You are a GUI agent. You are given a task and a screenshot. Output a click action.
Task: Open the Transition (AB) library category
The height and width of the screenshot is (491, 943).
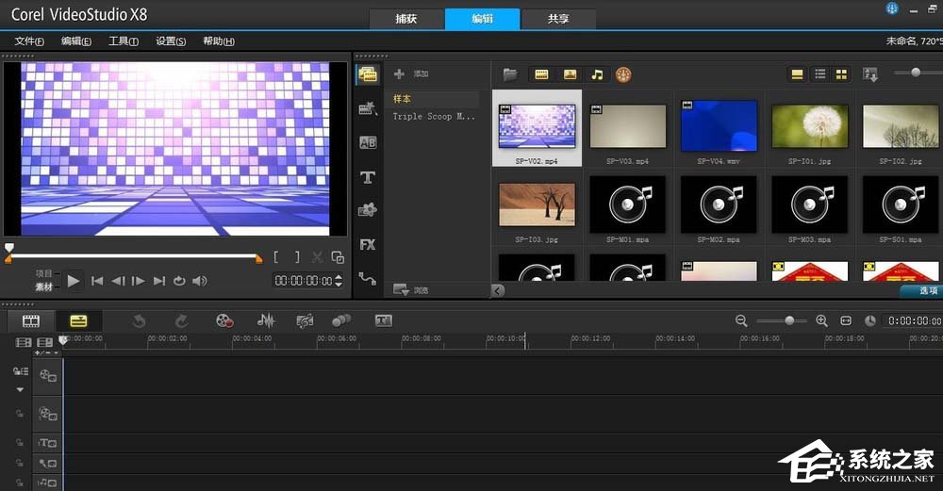click(368, 143)
